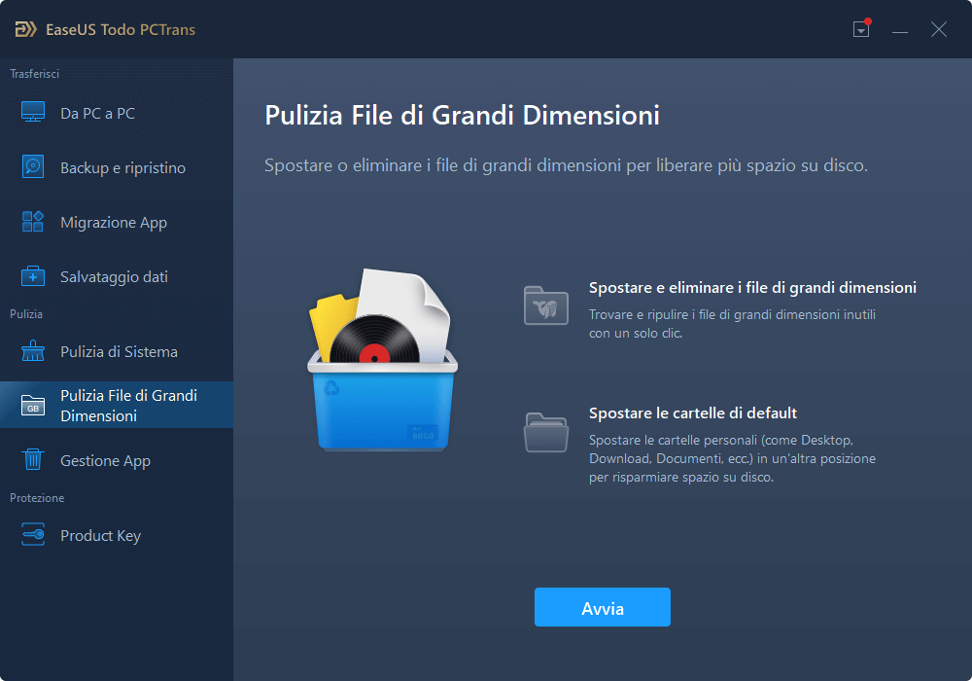The width and height of the screenshot is (972, 681).
Task: Click the folder icon beside Spostare e eliminare
Action: (x=546, y=305)
